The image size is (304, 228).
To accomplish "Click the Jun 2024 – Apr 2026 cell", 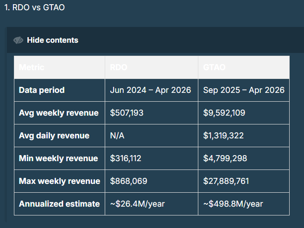I will tap(151, 90).
